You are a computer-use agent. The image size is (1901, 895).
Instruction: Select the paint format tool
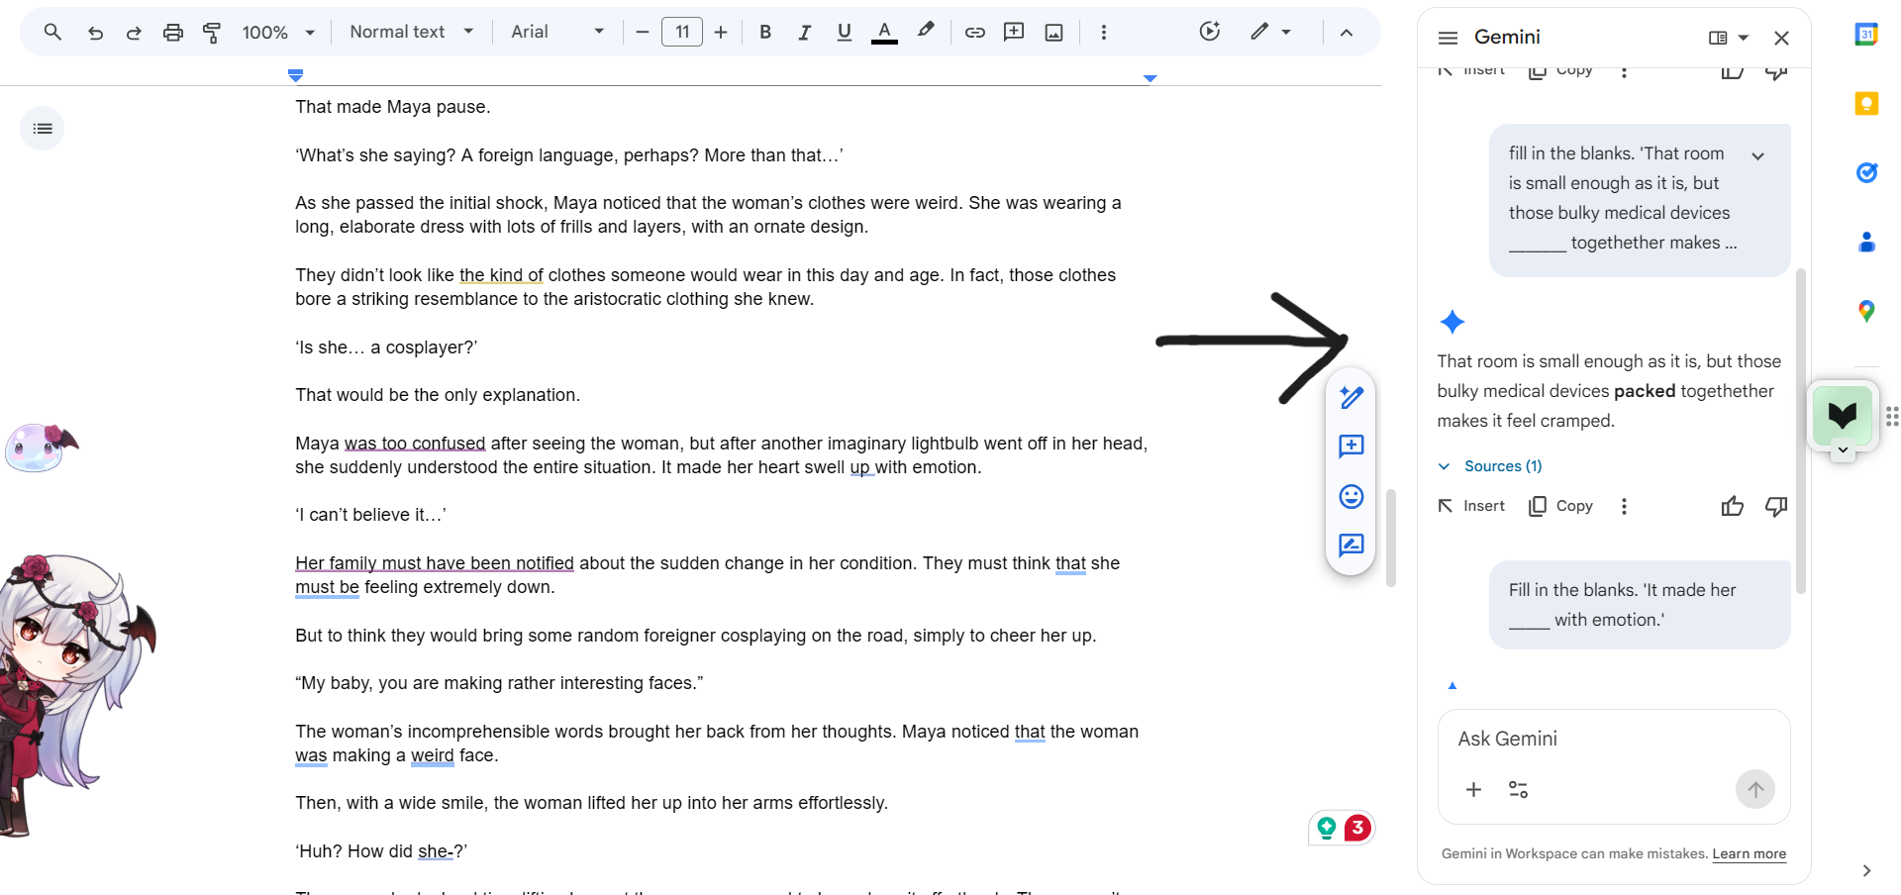212,33
